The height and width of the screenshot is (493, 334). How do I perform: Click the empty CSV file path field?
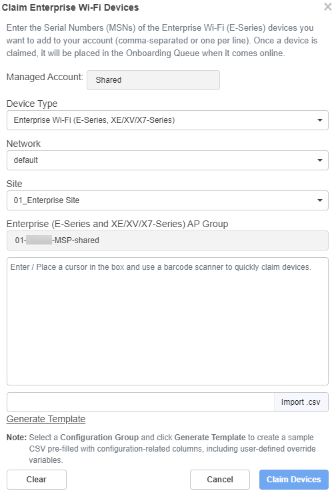pos(141,402)
